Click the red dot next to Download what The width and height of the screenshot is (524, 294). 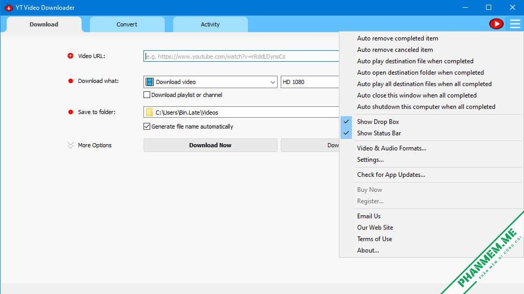(71, 81)
